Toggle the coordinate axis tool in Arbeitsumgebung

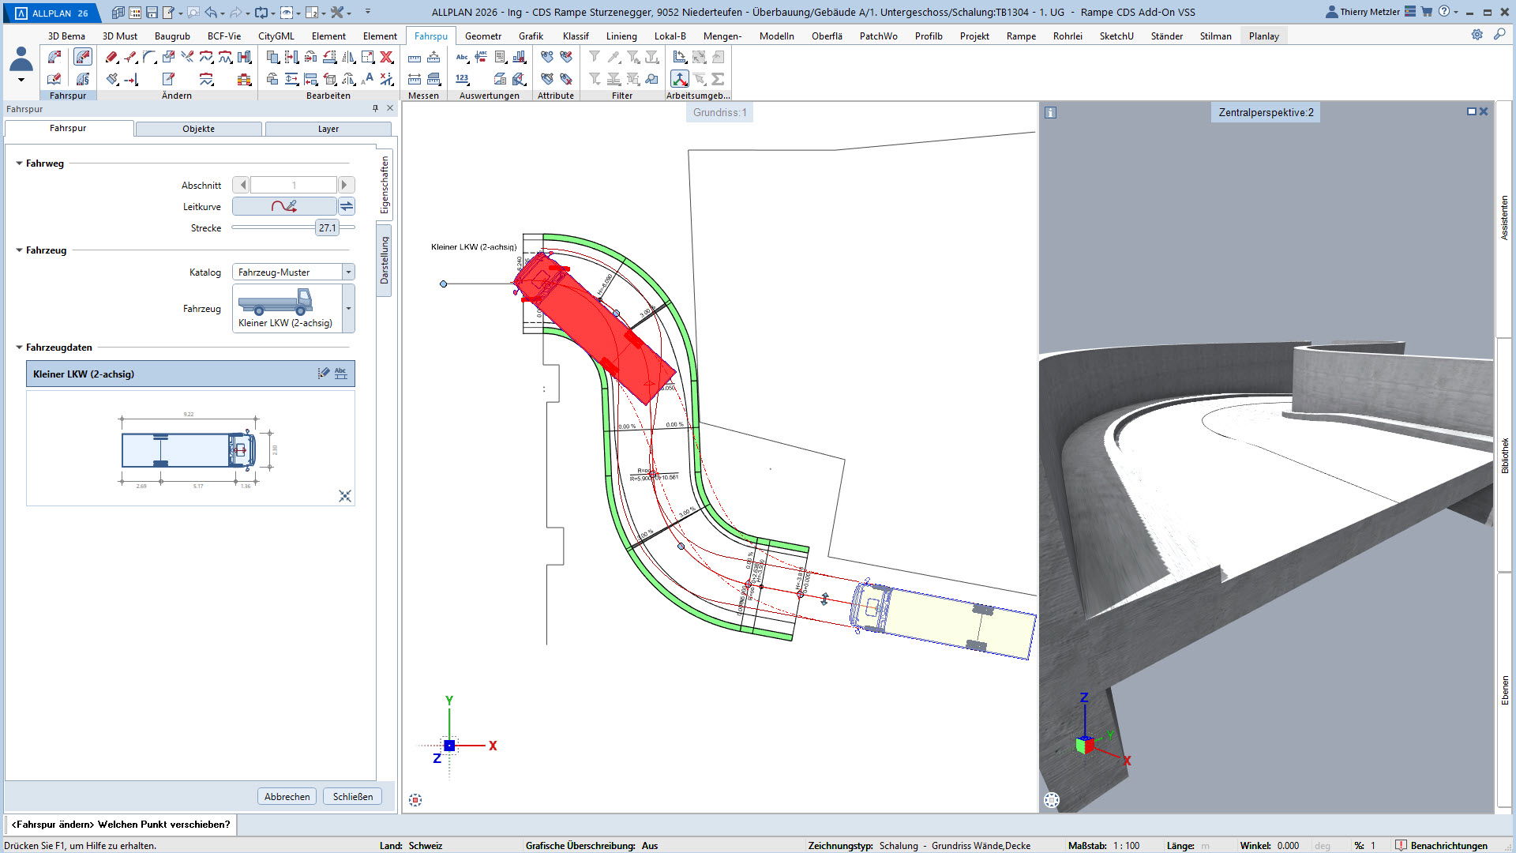[x=679, y=79]
